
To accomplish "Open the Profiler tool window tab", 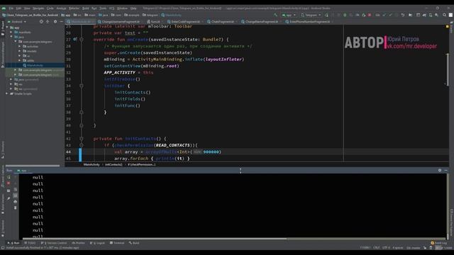I will tap(79, 243).
